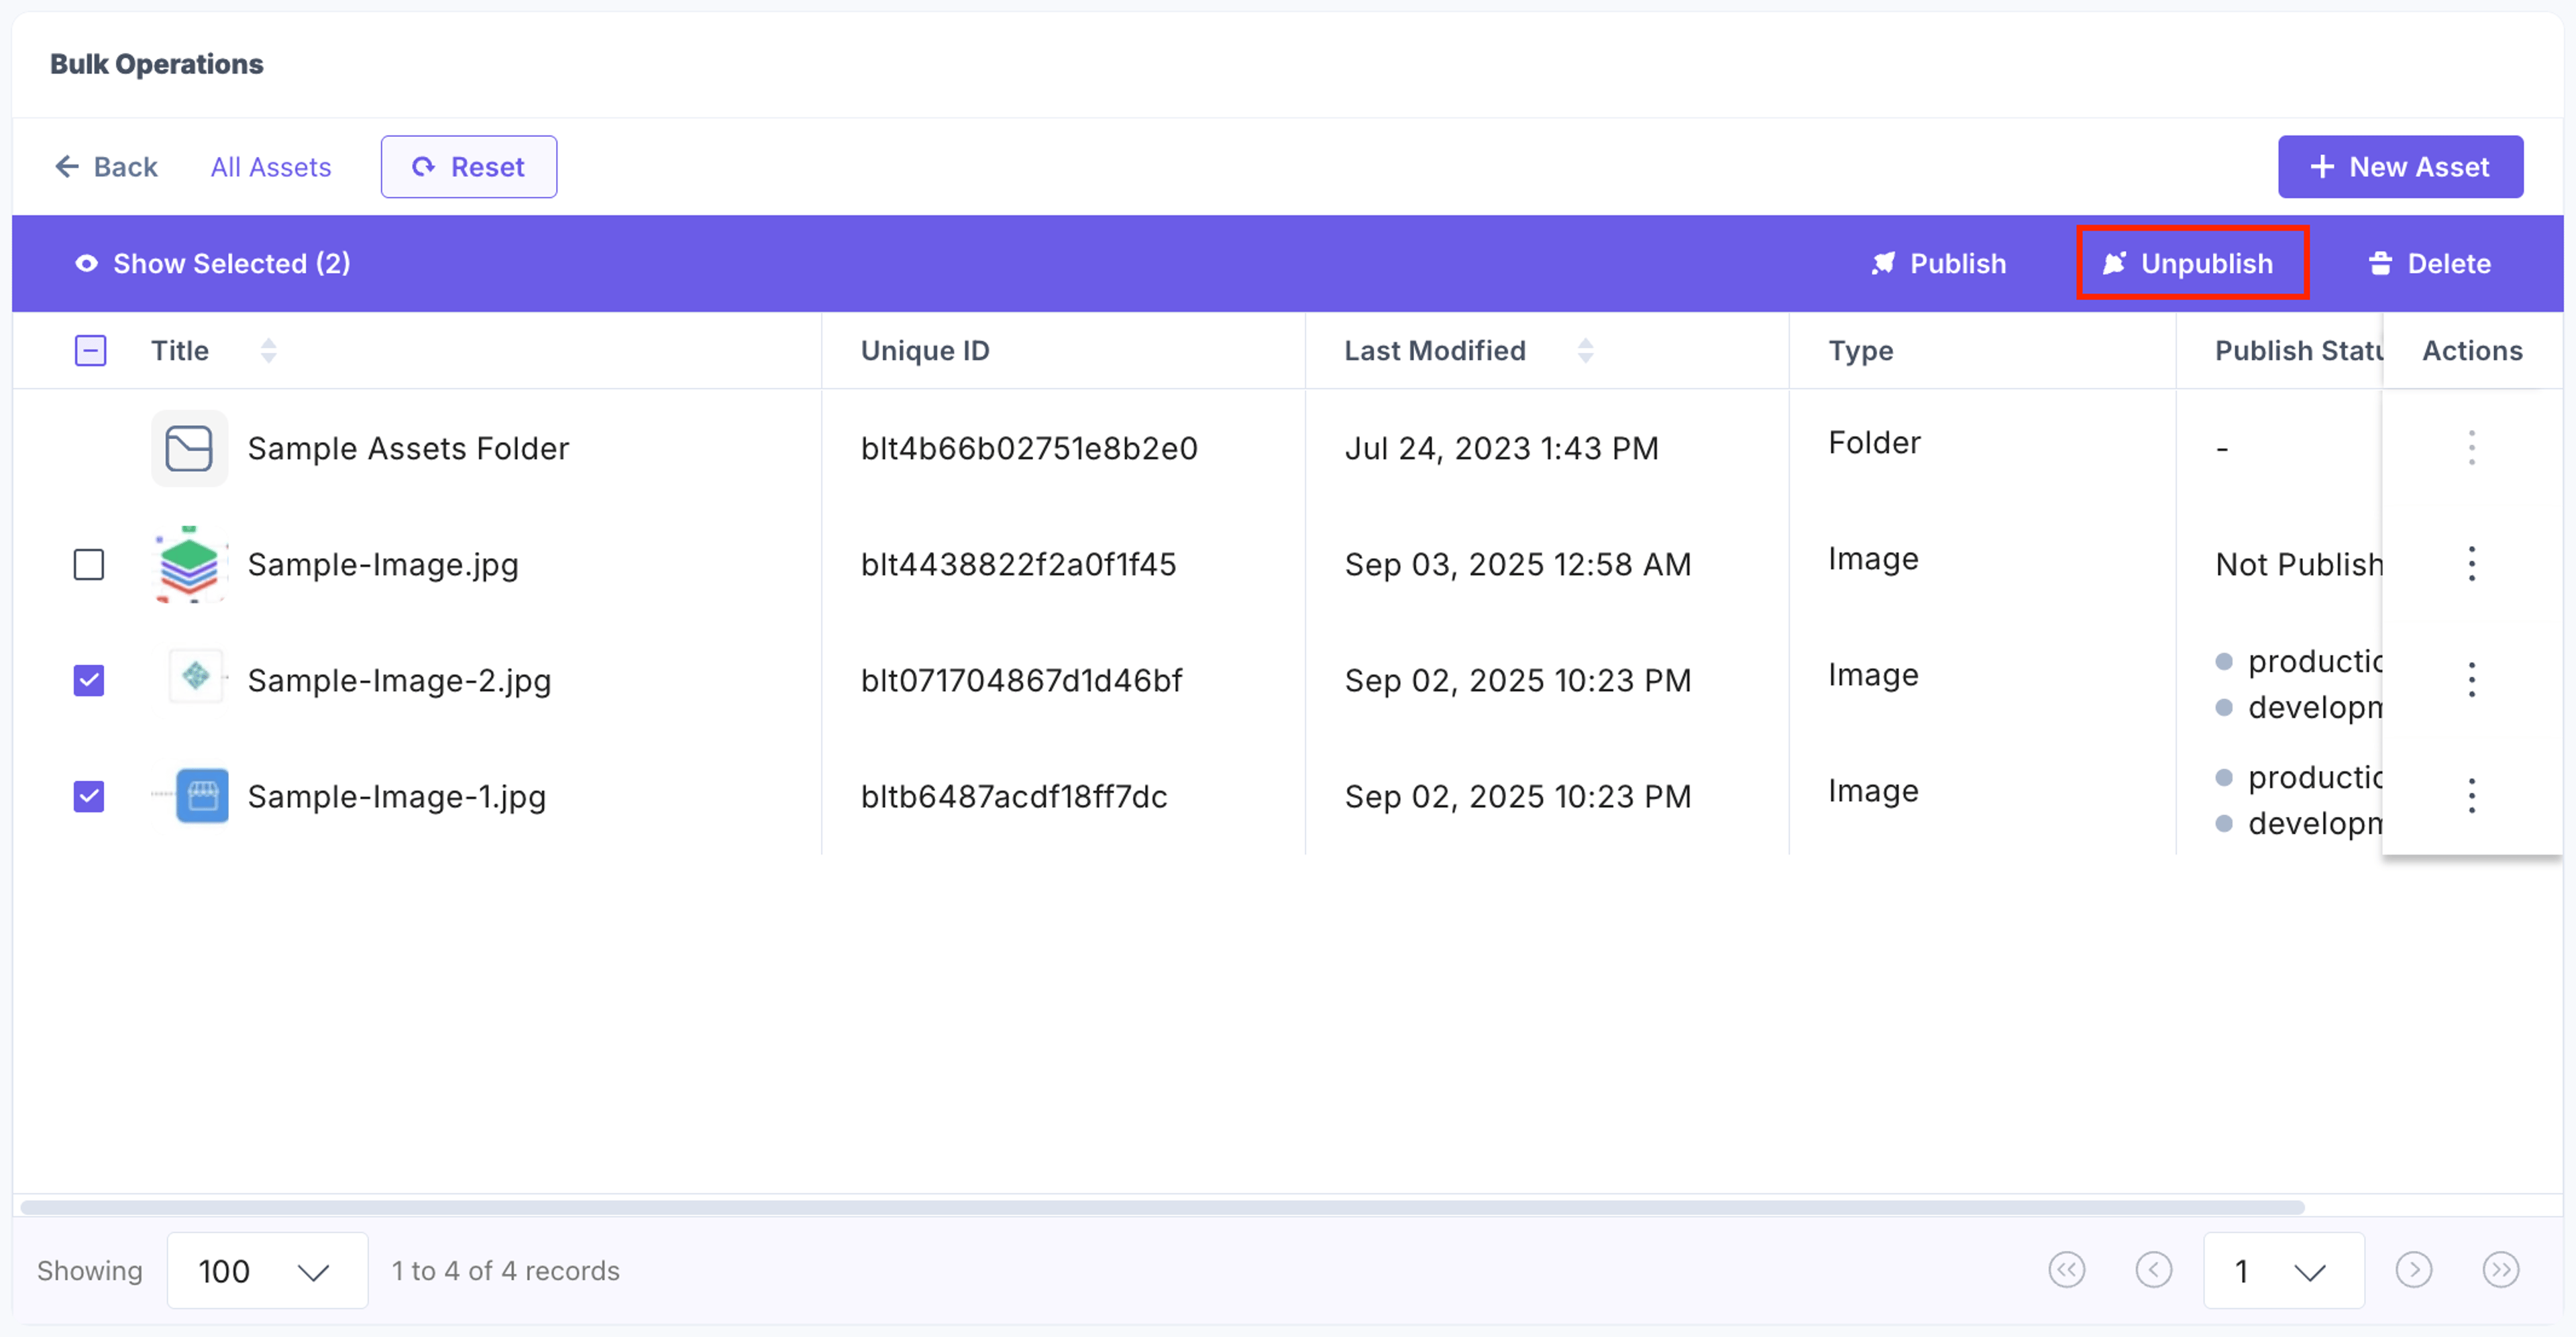Show Selected (2) items
Image resolution: width=2576 pixels, height=1337 pixels.
coord(213,264)
